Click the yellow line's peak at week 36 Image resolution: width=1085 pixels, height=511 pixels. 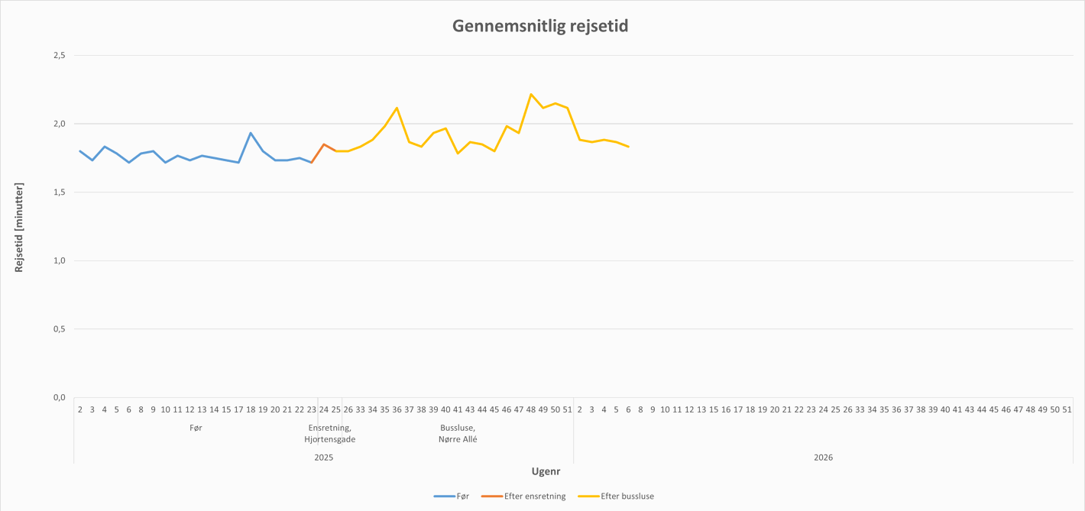(397, 108)
